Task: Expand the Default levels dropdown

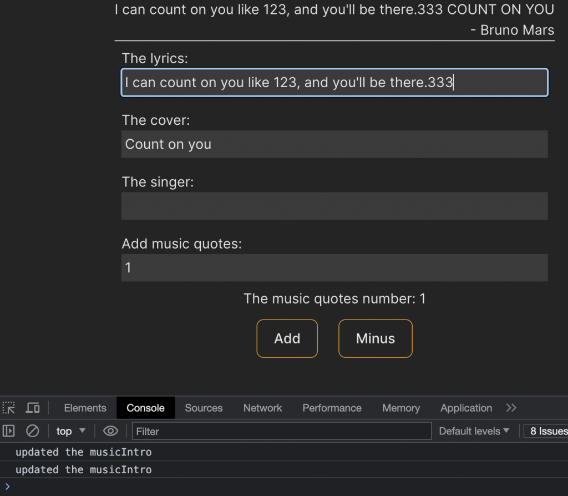Action: [x=474, y=431]
